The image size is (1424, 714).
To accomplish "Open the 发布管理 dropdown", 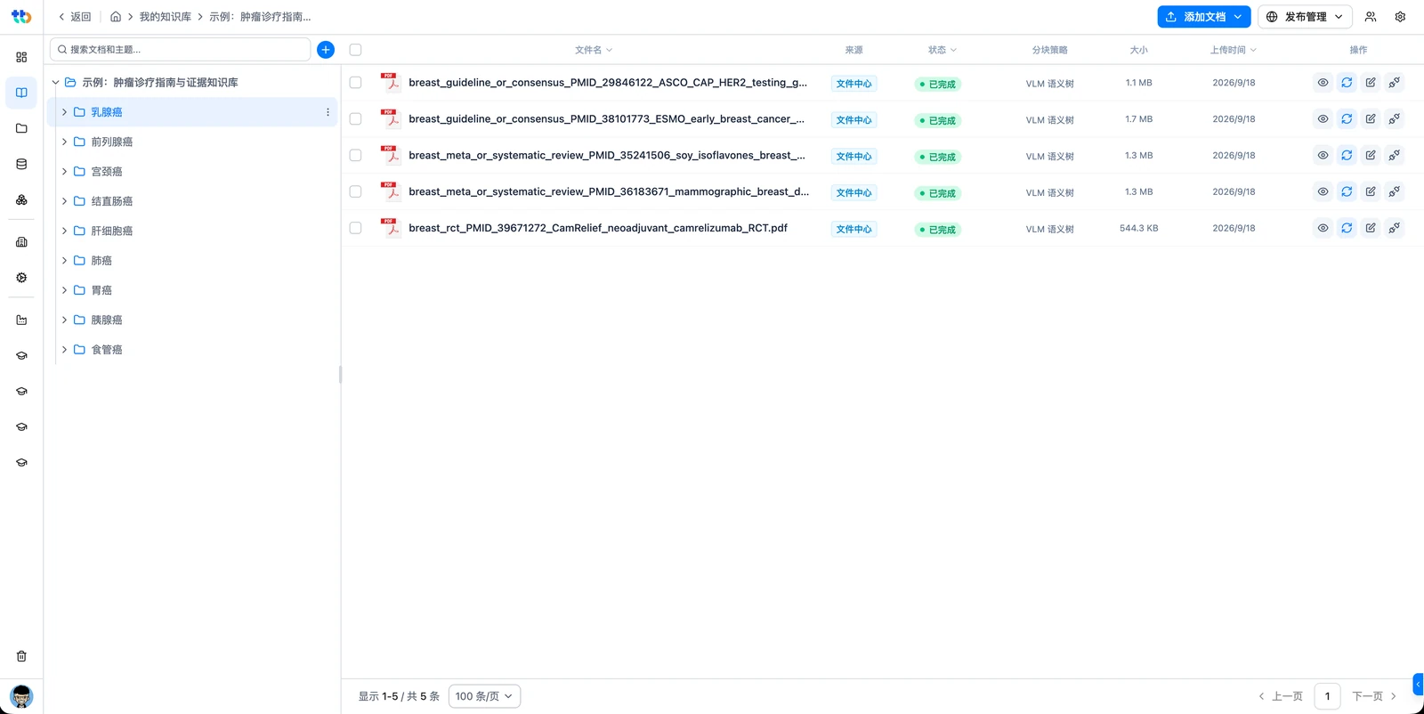I will pyautogui.click(x=1305, y=17).
